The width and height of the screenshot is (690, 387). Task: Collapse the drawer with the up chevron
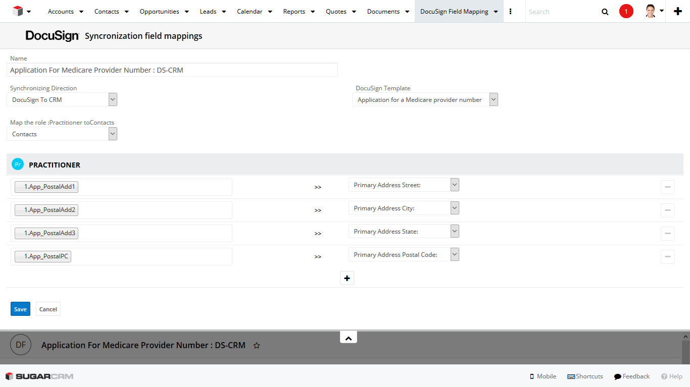pos(349,338)
